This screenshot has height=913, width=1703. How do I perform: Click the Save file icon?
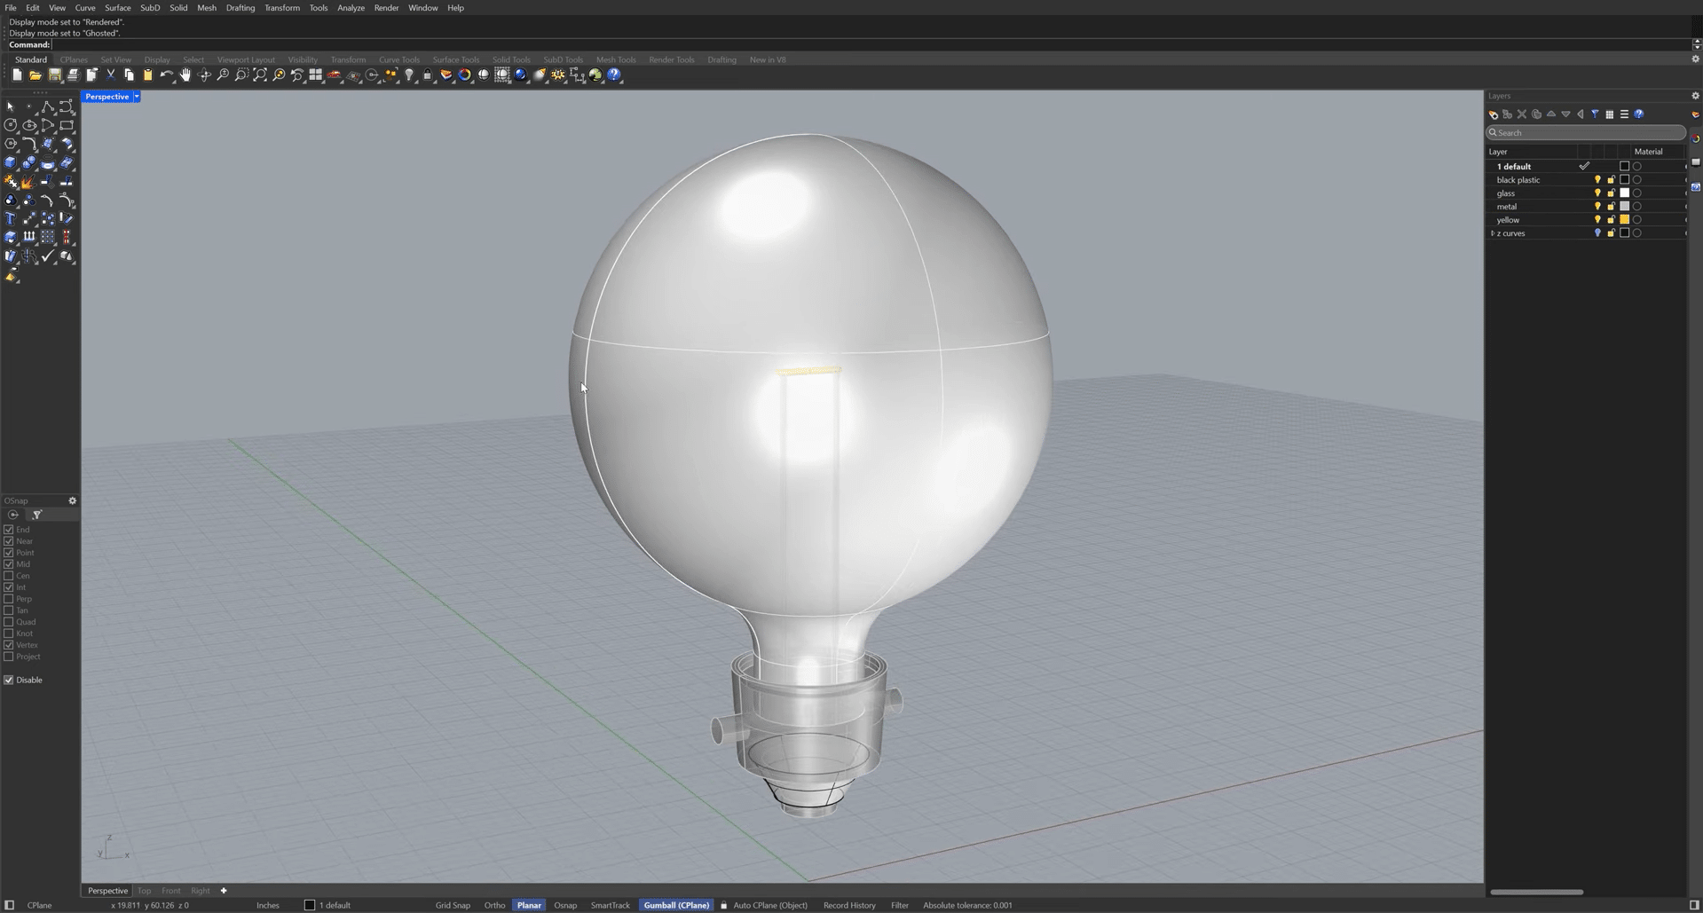(x=54, y=75)
